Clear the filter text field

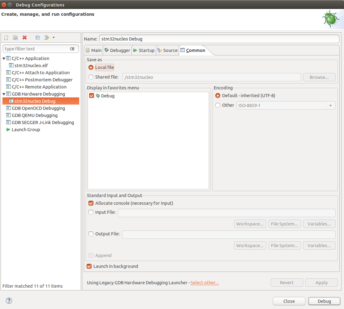72,49
